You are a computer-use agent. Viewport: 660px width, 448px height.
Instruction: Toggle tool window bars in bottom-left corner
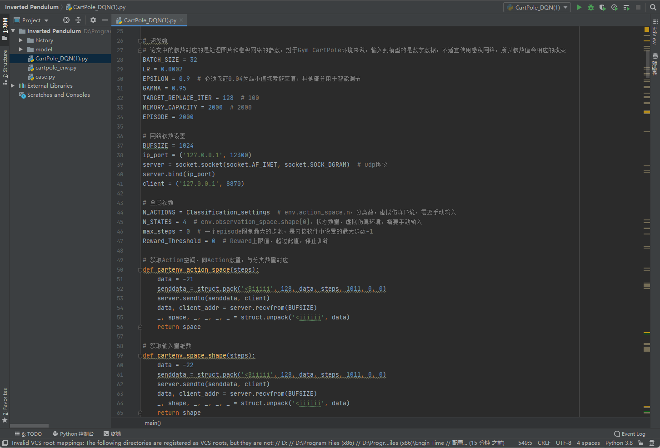tap(5, 443)
